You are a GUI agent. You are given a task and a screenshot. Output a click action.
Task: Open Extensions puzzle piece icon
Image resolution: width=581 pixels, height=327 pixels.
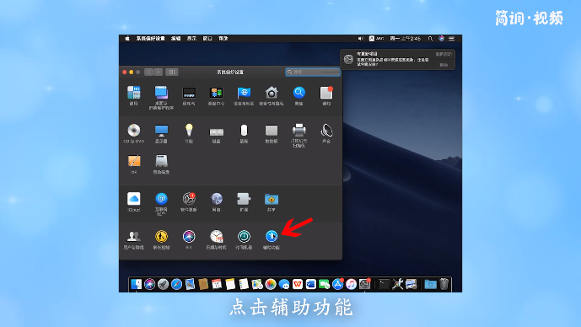coord(244,199)
